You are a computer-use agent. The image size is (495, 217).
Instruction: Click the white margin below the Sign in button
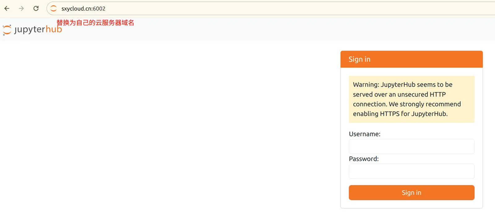tap(411, 204)
